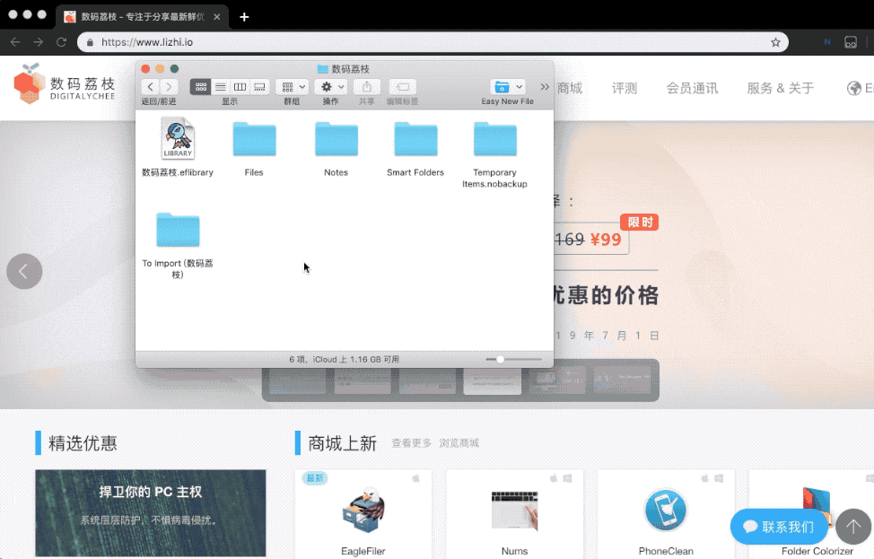Click the back-to-top arrow button
Screen dimensions: 874x559
[x=853, y=527]
